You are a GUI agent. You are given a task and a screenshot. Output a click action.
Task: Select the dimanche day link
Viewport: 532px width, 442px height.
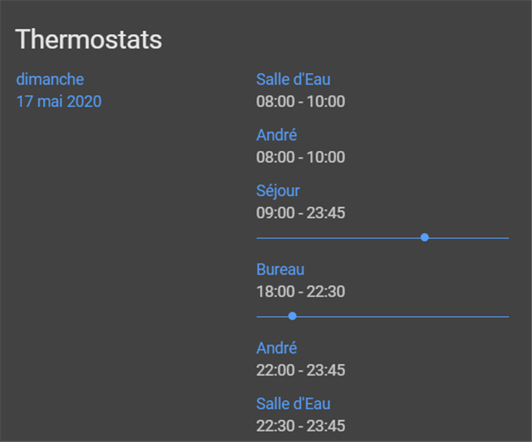click(50, 80)
